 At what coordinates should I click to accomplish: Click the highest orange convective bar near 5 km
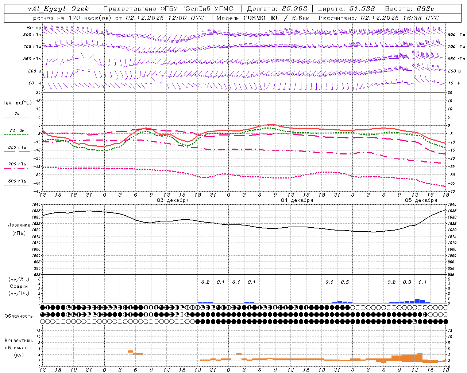(130, 352)
